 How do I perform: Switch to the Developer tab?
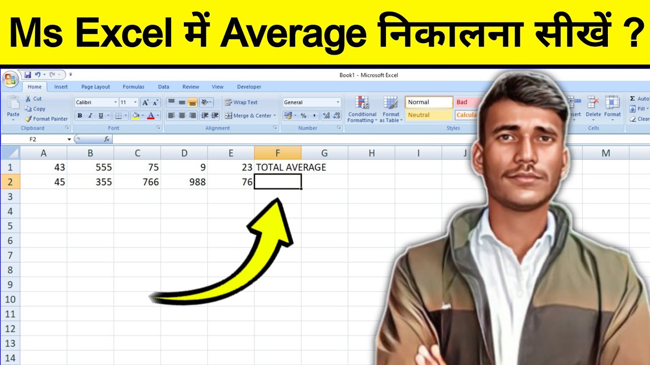(x=249, y=87)
